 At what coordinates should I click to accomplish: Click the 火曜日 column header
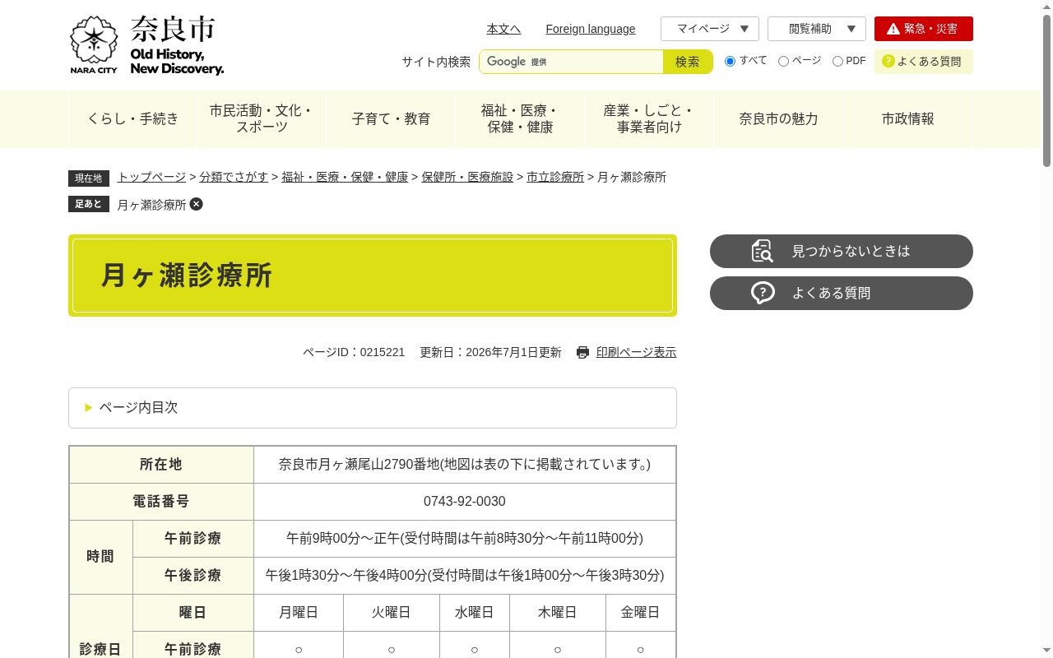392,613
